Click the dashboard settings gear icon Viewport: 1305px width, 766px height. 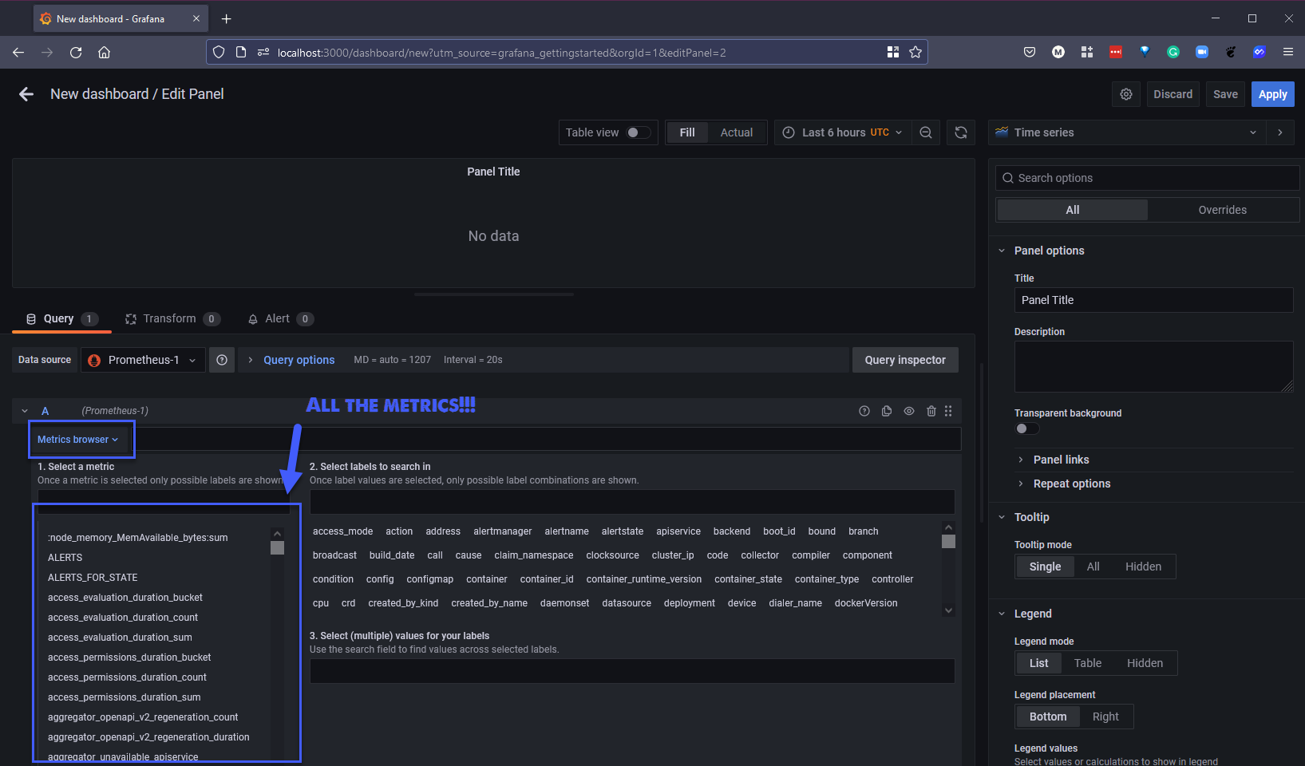click(1125, 94)
